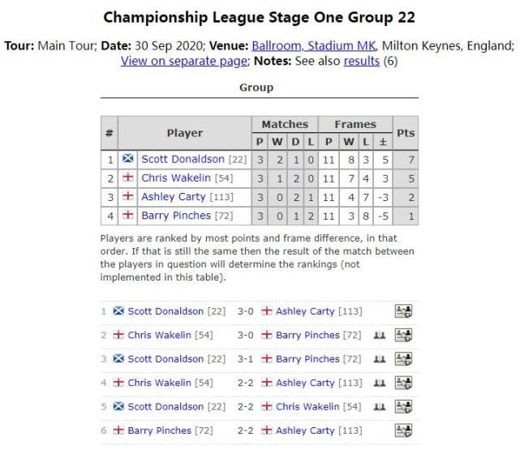520x454 pixels.
Task: Click the Scotland flag beside table Scott Donaldson
Action: pos(127,158)
